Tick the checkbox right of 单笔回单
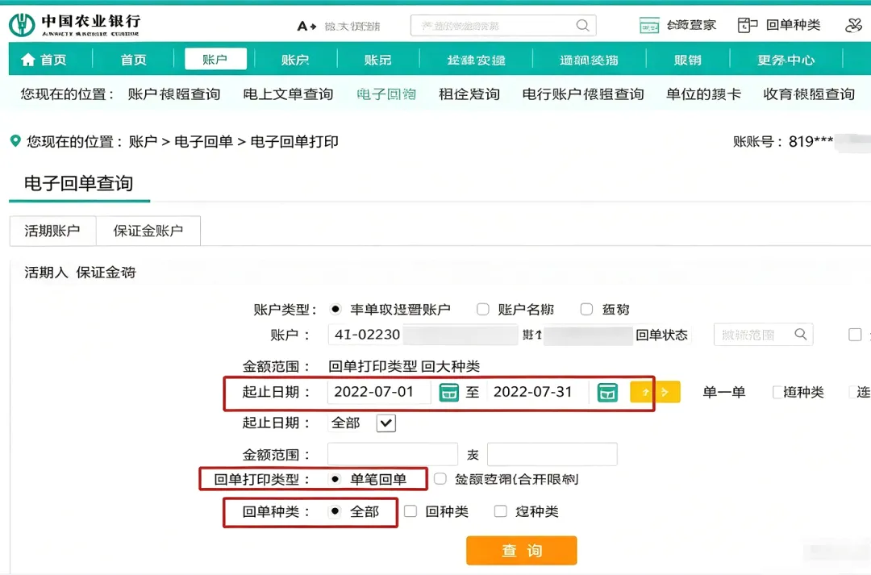 tap(440, 479)
